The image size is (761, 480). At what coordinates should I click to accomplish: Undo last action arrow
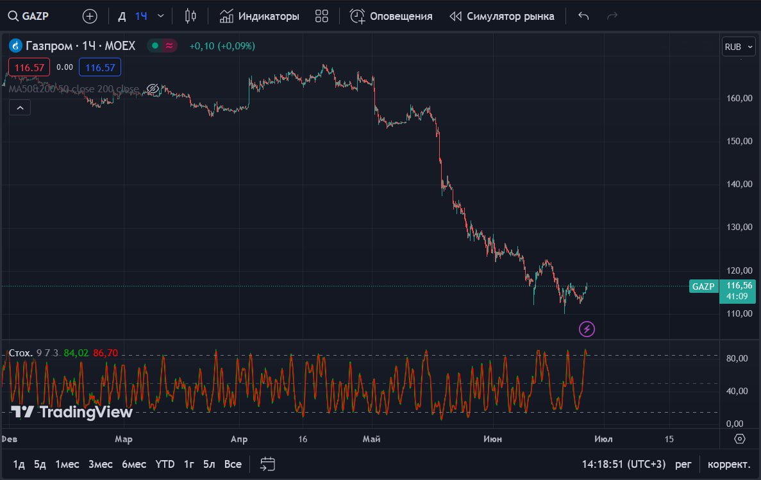click(583, 16)
